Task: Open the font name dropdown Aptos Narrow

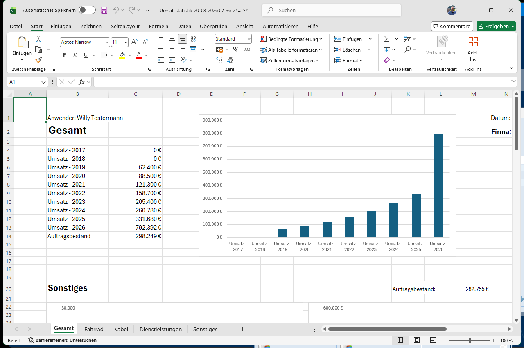Action: (x=107, y=42)
